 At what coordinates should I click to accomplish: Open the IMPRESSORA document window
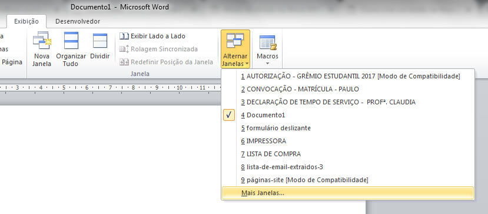pos(348,141)
